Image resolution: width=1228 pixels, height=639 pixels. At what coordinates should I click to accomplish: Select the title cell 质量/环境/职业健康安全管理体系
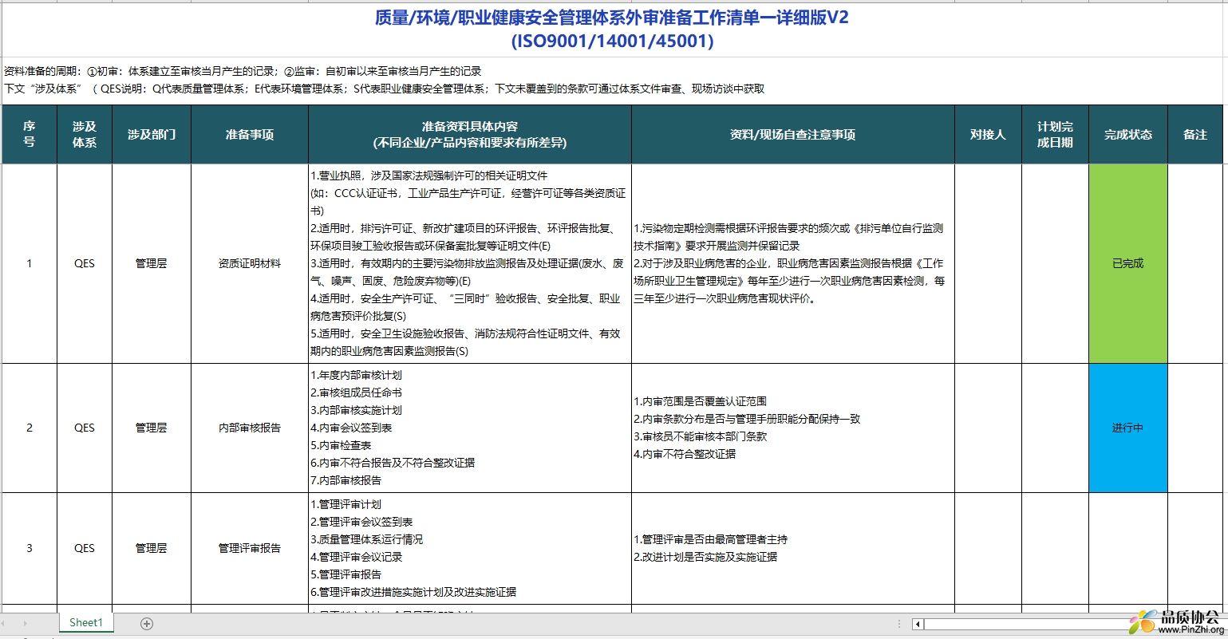(612, 18)
